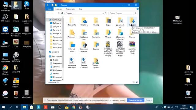Image resolution: width=196 pixels, height=110 pixels.
Task: Open TeamViewer desktop shortcut
Action: [x=5, y=31]
